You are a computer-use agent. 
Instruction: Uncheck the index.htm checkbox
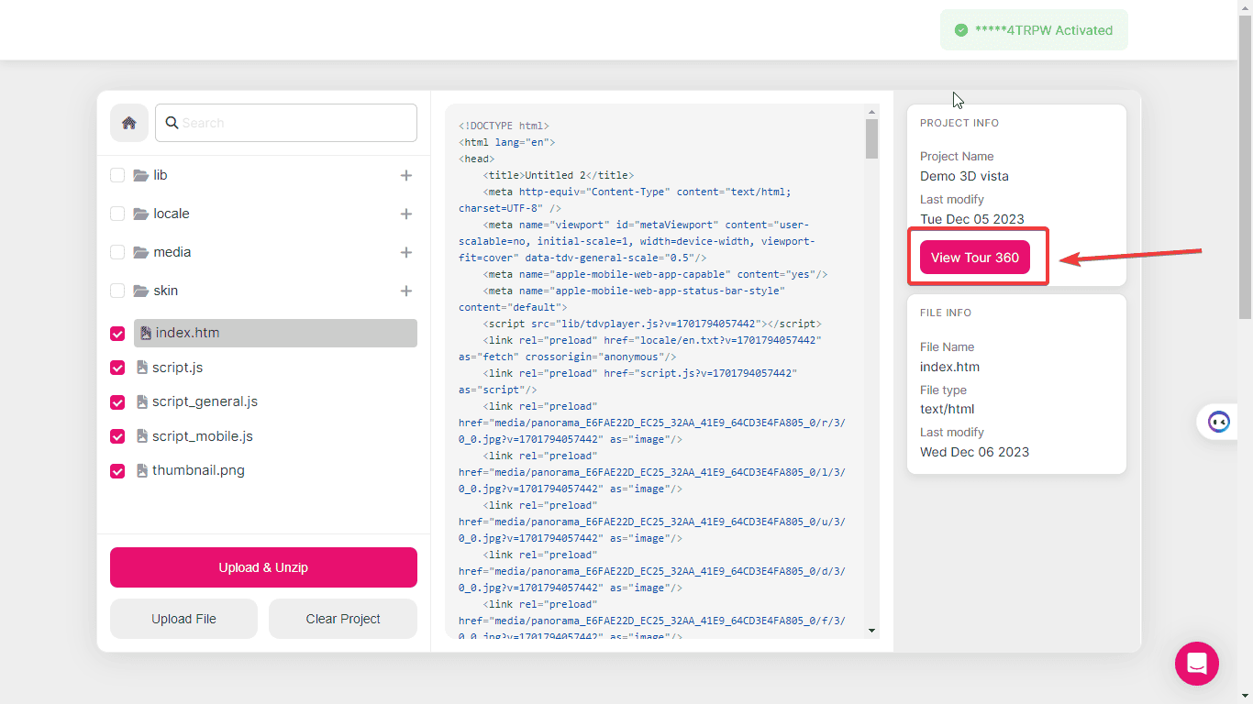pyautogui.click(x=117, y=334)
